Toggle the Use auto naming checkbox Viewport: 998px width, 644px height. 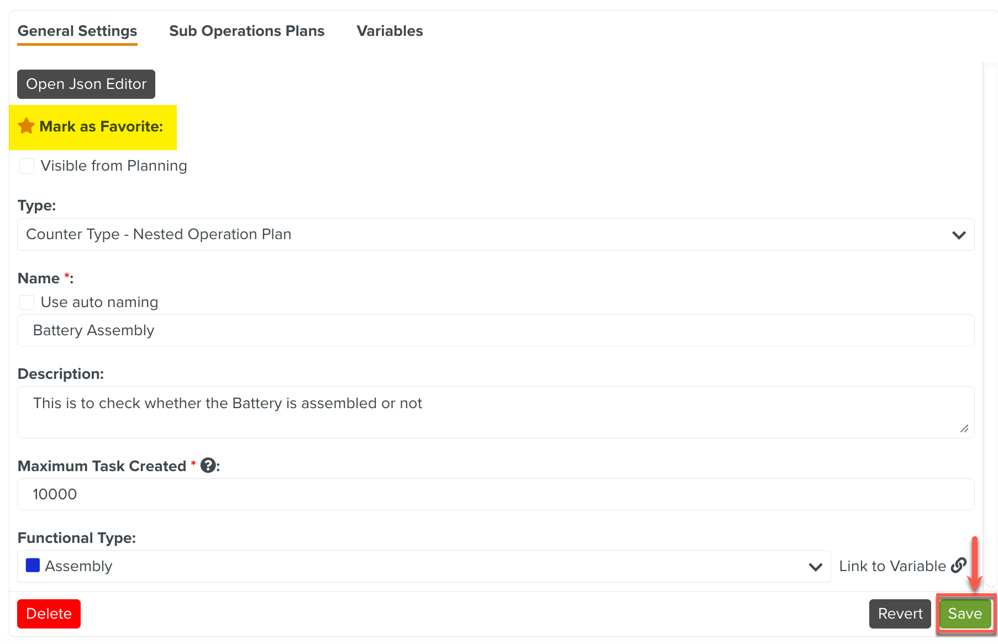coord(27,303)
